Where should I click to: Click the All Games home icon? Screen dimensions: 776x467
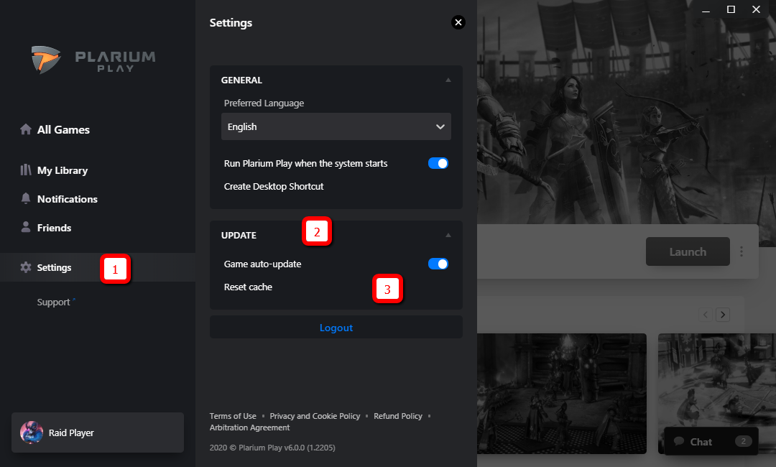click(26, 129)
